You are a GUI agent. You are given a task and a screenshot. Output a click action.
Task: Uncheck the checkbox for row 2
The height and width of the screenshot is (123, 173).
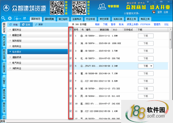coord(71,43)
